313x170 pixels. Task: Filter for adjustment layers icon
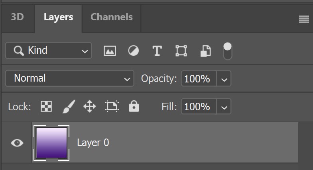click(x=133, y=51)
